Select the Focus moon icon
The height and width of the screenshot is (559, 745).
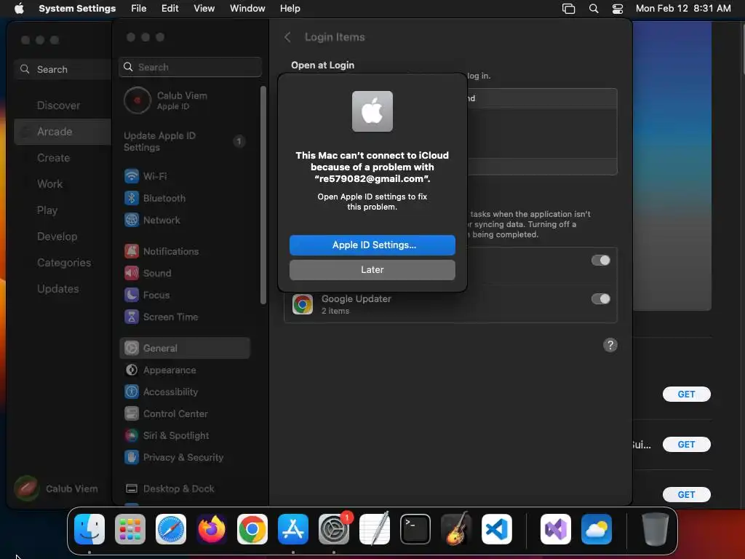pyautogui.click(x=132, y=296)
